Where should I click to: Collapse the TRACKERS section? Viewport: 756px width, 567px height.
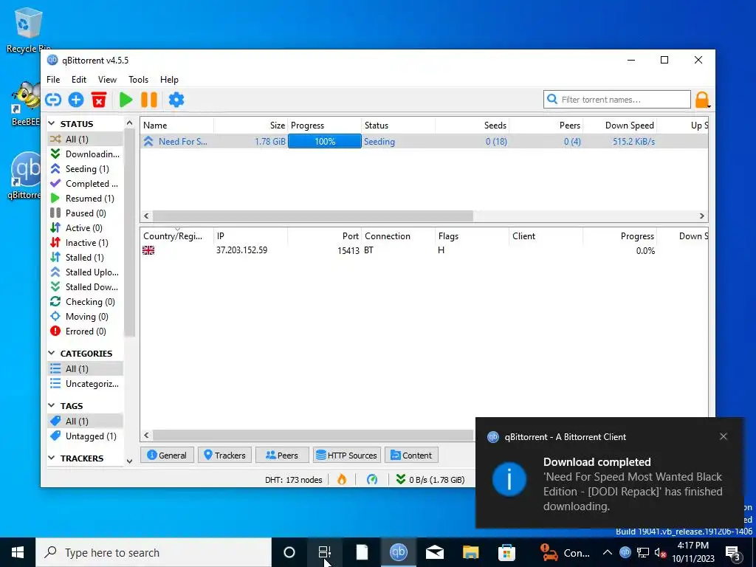52,458
